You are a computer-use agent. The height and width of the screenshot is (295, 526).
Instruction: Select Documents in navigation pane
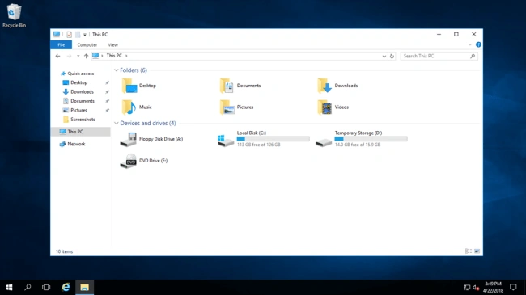(x=83, y=101)
